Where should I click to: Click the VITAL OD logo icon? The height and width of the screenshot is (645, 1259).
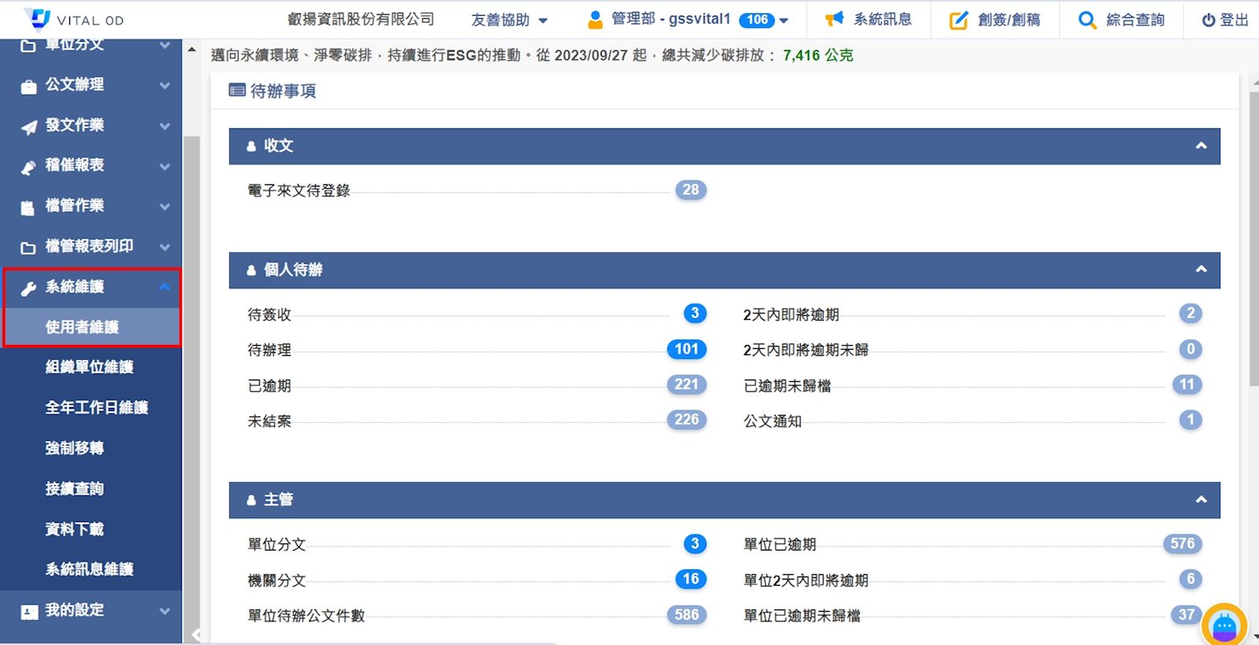[x=37, y=18]
